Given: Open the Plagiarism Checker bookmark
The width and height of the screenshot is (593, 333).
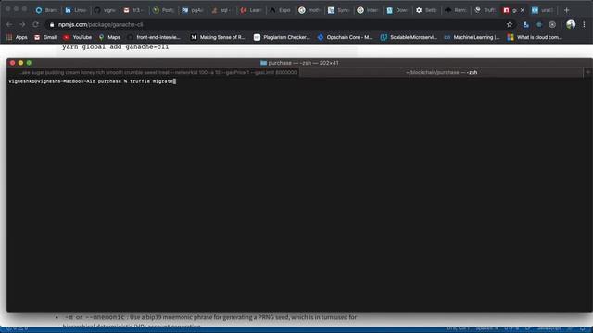Looking at the screenshot, I should click(282, 37).
